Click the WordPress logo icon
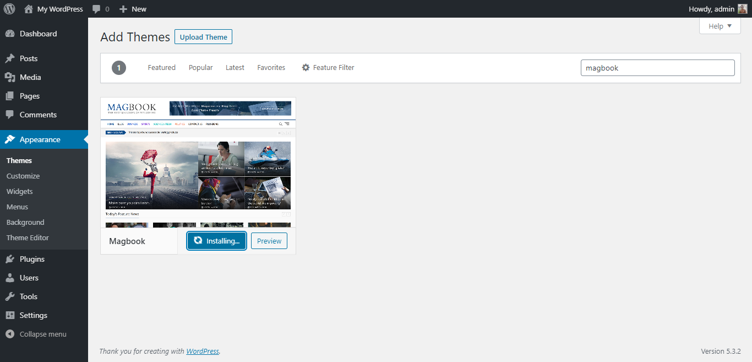 pos(9,9)
